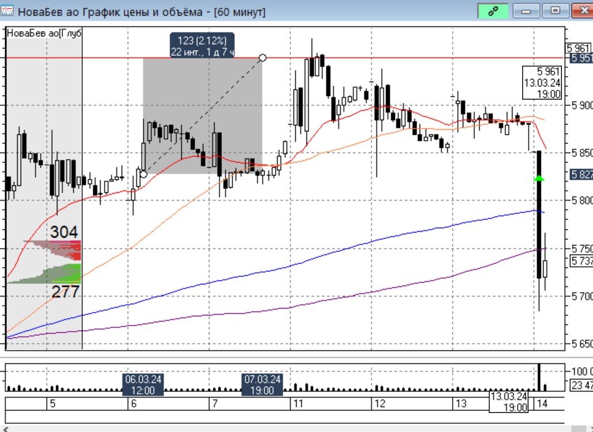
Task: Click the measurement start point circle
Action: [x=143, y=175]
